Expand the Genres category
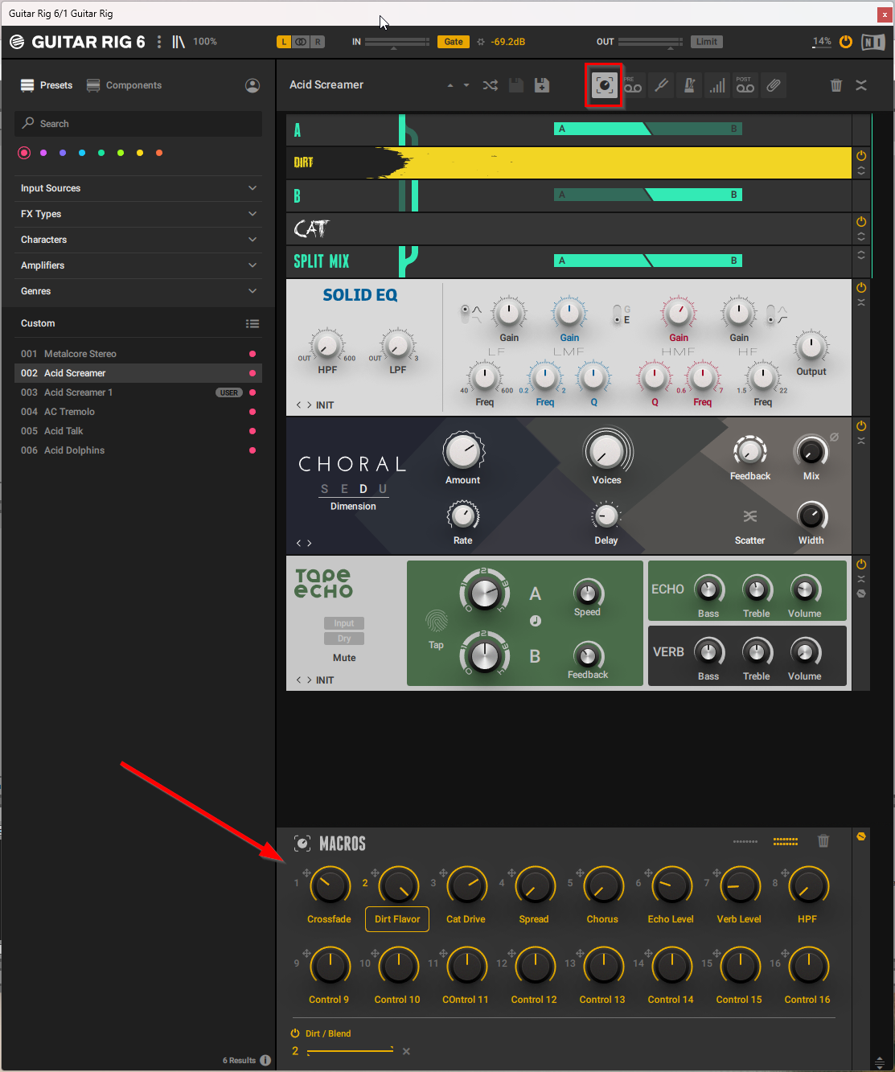The image size is (895, 1072). coord(138,291)
